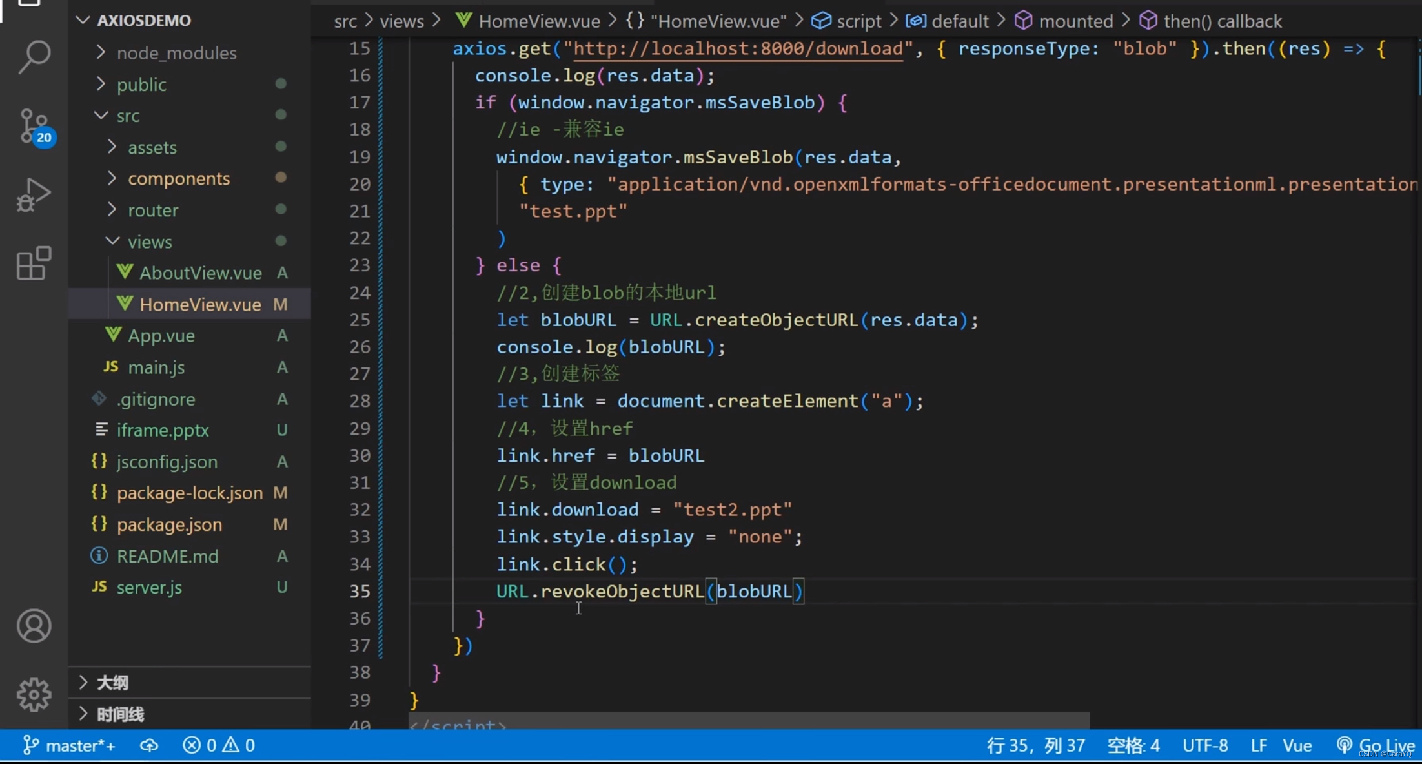Click the //ie -兼容ie comment
The height and width of the screenshot is (764, 1422).
click(560, 130)
